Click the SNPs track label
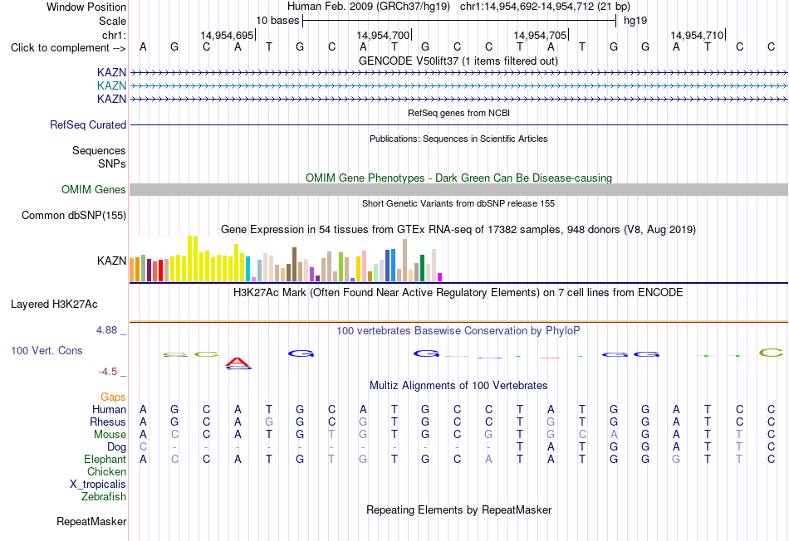Screen dimensions: 789x541 (x=112, y=163)
